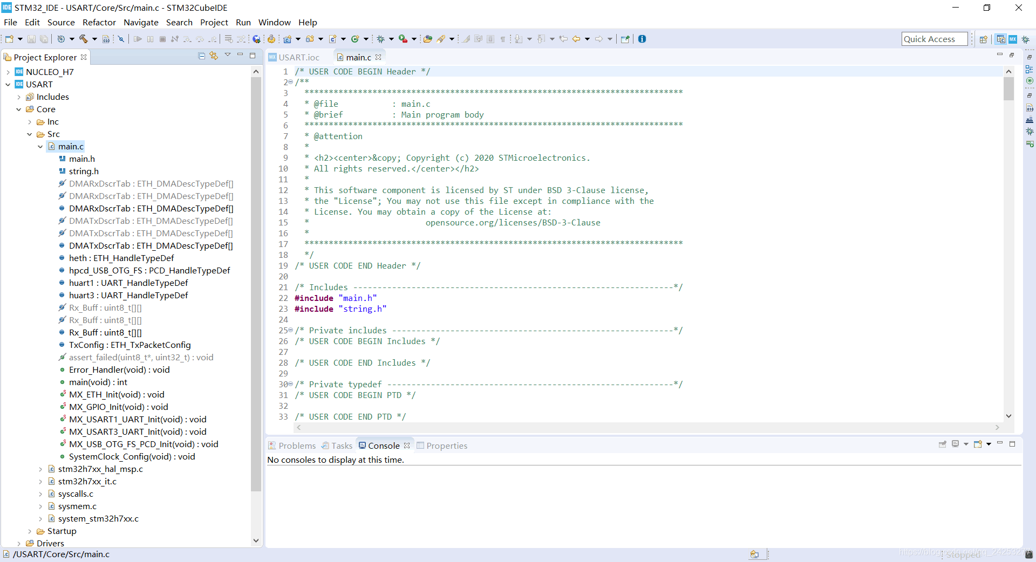Switch to the Properties tab
Viewport: 1036px width, 562px height.
pyautogui.click(x=442, y=446)
